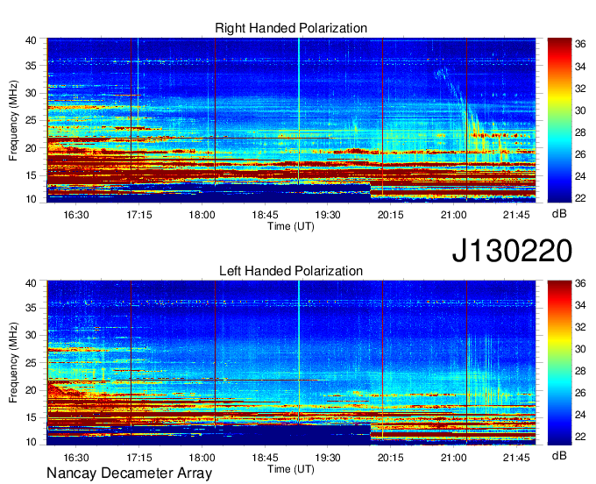Click 20:15 on the bottom time axis

pos(390,458)
